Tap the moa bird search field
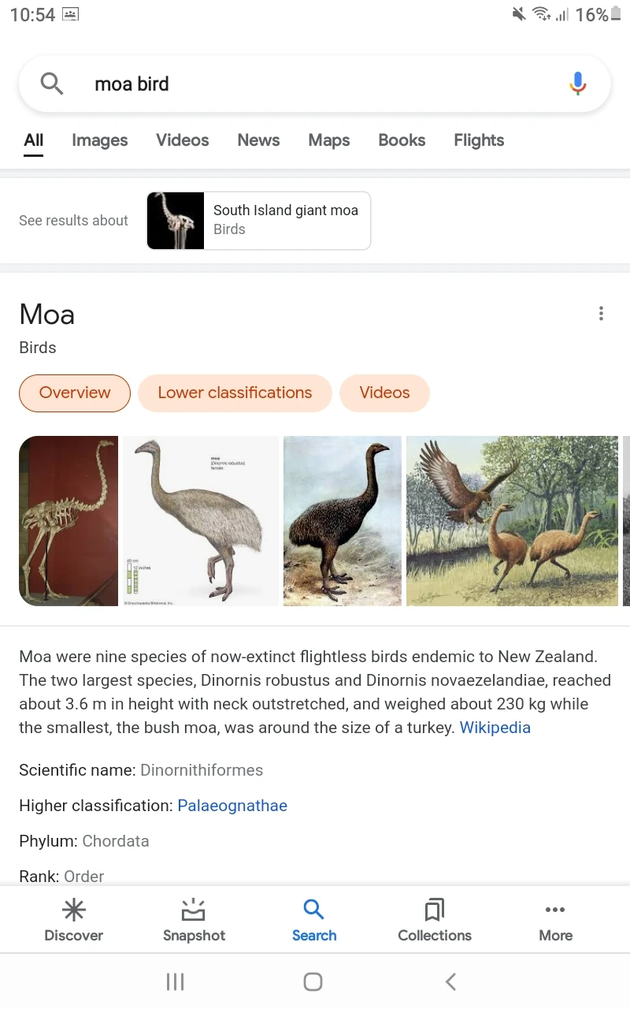The width and height of the screenshot is (630, 1009). 315,84
